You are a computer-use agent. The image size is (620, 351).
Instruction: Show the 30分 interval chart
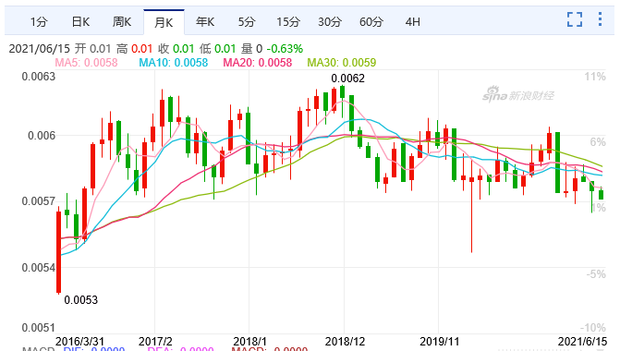coord(329,22)
